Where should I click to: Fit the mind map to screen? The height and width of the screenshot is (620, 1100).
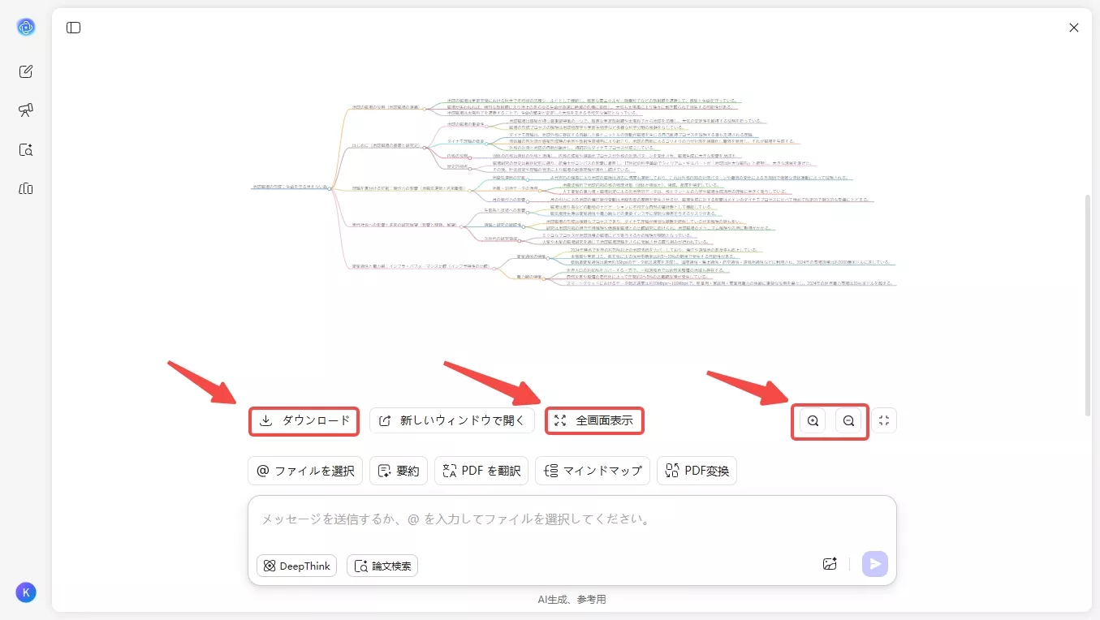pos(884,420)
